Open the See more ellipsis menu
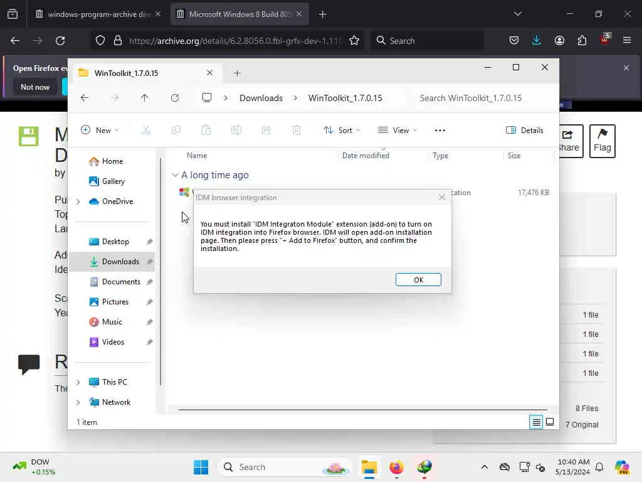Viewport: 642px width, 482px height. (439, 131)
